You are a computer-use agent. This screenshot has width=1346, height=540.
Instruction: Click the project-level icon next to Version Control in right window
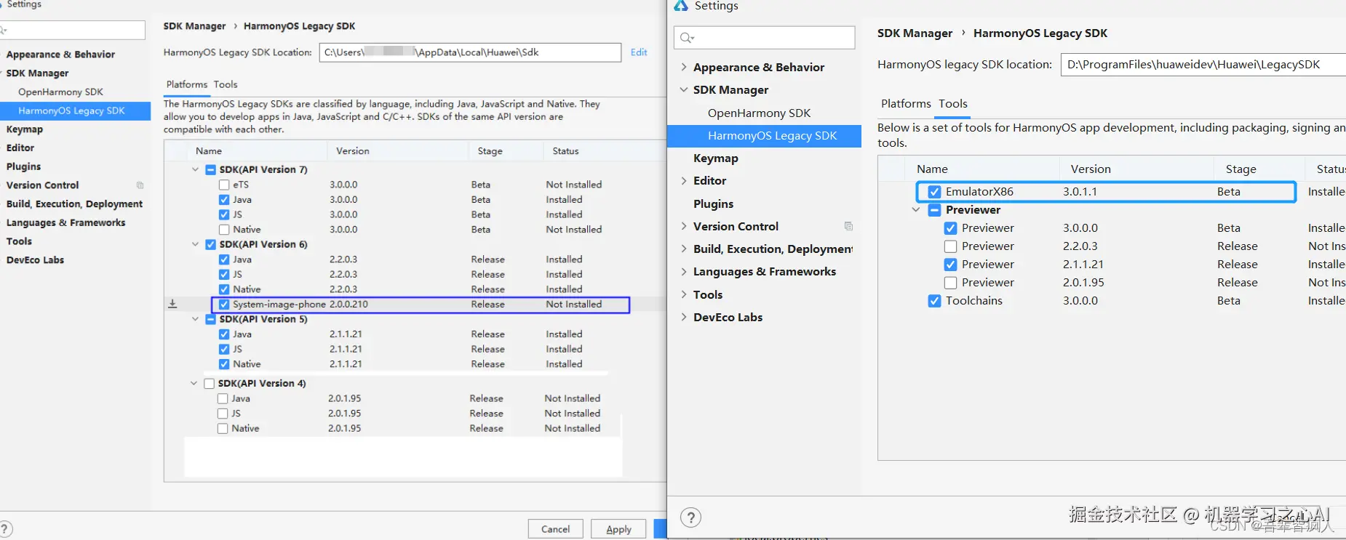coord(848,226)
